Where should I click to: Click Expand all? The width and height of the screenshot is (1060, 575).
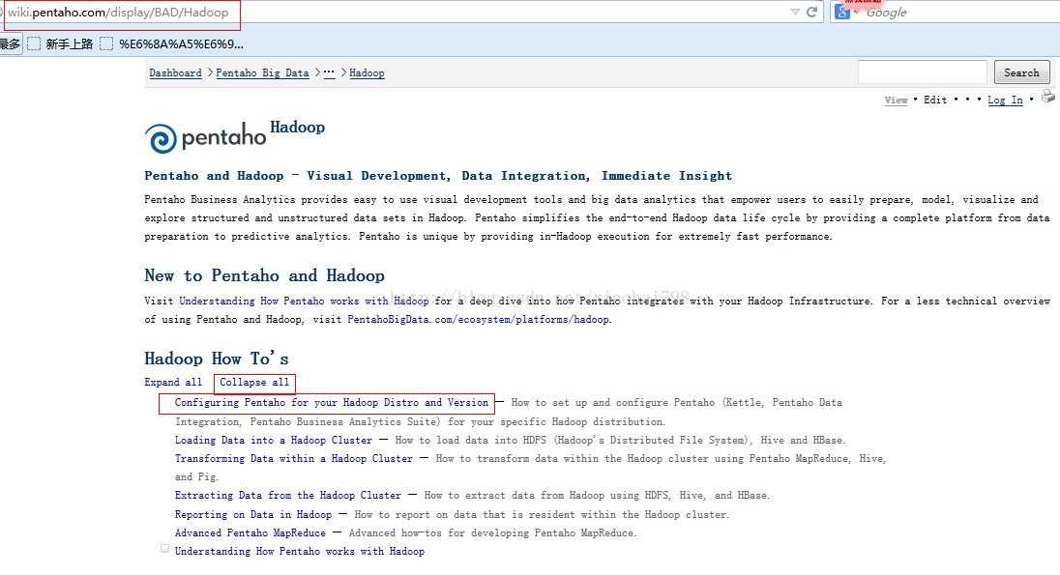point(173,382)
